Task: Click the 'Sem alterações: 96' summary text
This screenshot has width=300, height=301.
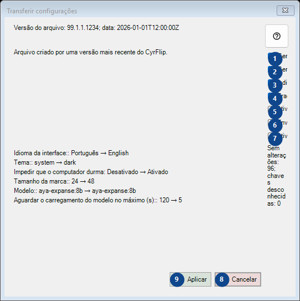Action: (x=277, y=176)
